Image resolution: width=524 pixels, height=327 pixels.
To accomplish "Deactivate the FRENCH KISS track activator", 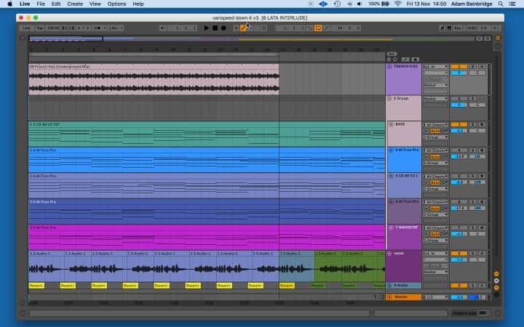I will tap(458, 67).
